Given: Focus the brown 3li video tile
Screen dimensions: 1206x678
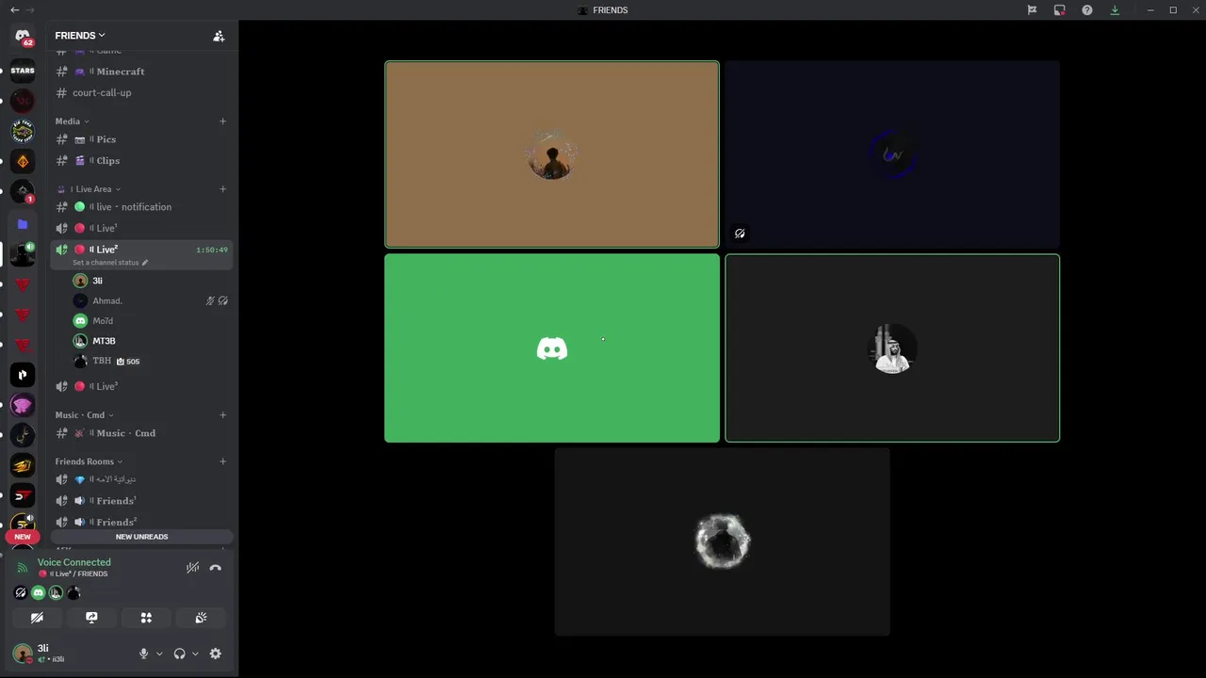Looking at the screenshot, I should pyautogui.click(x=552, y=154).
